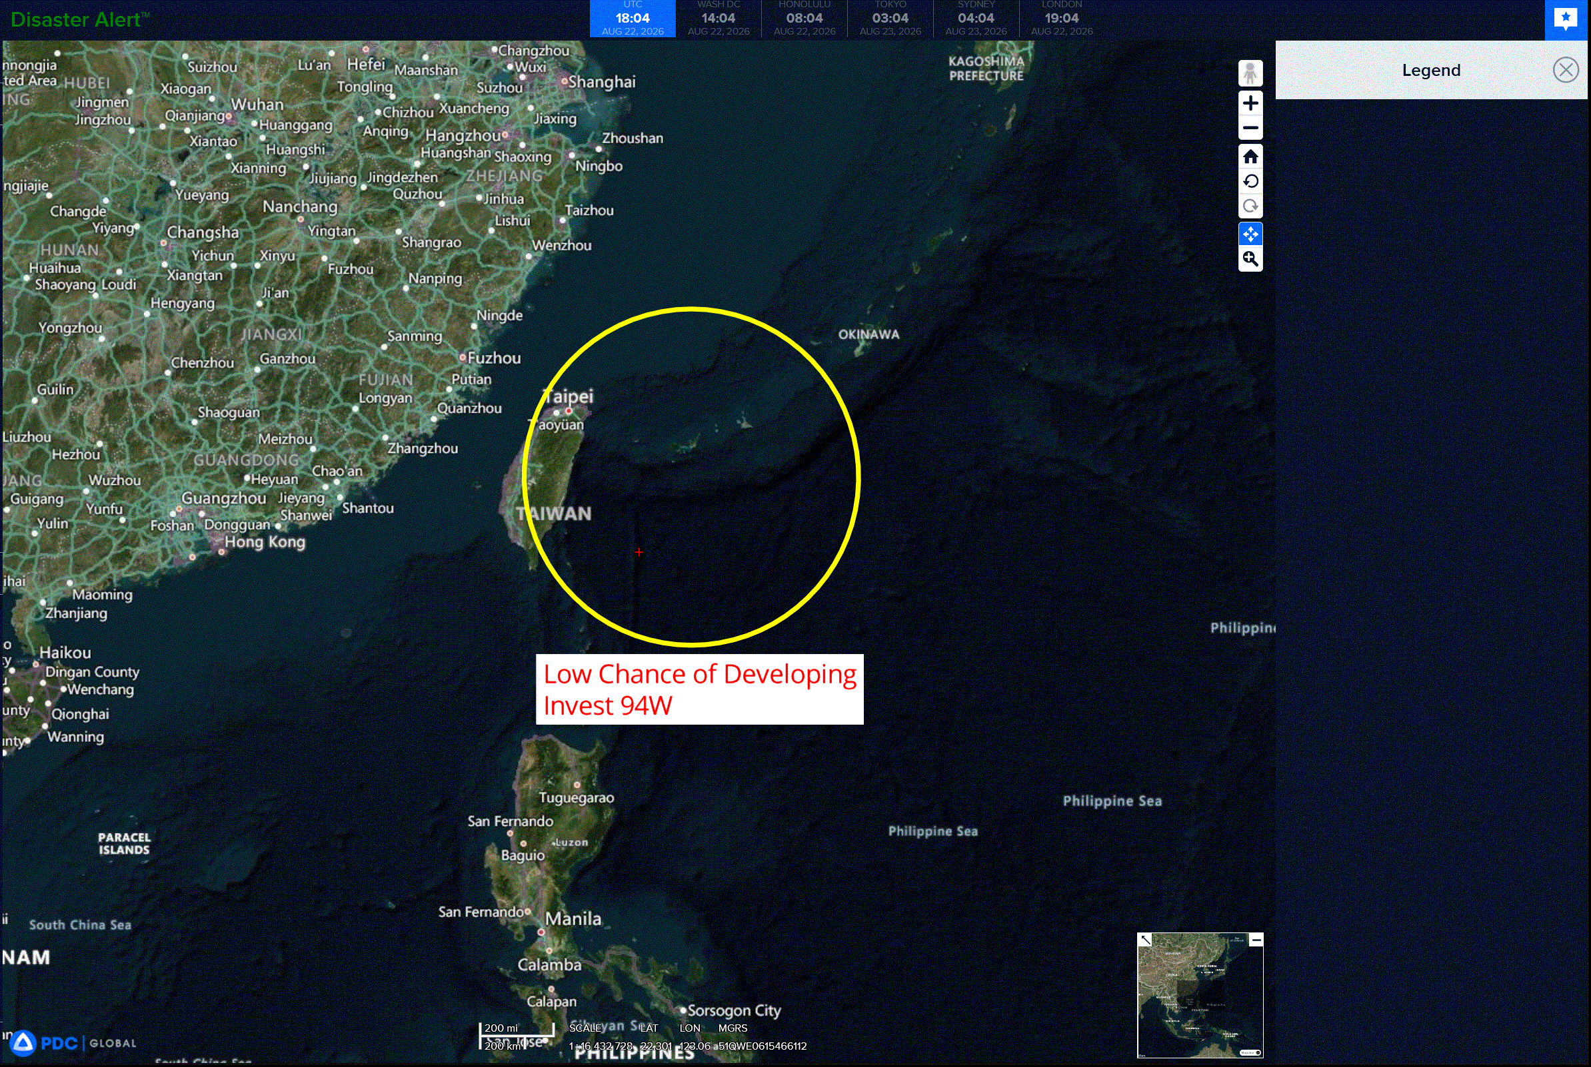
Task: Select the UTC time zone clock
Action: coord(633,19)
